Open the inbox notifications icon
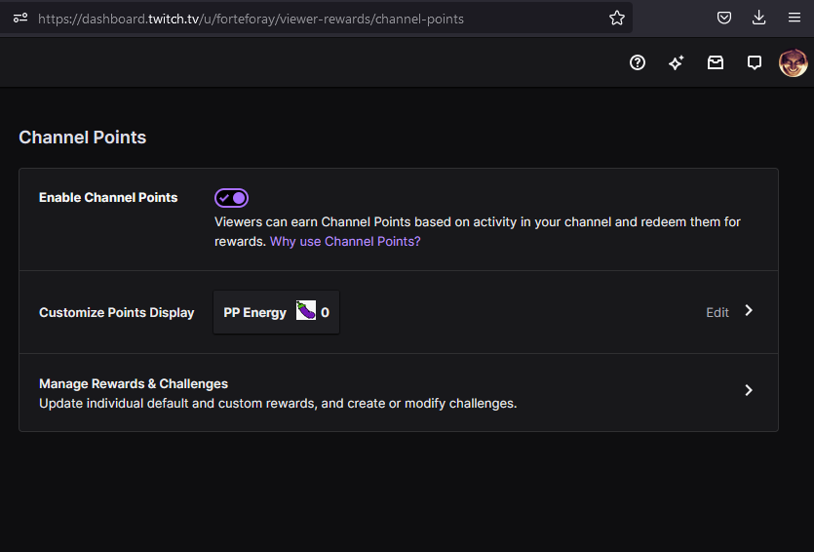Viewport: 814px width, 552px height. (x=716, y=62)
